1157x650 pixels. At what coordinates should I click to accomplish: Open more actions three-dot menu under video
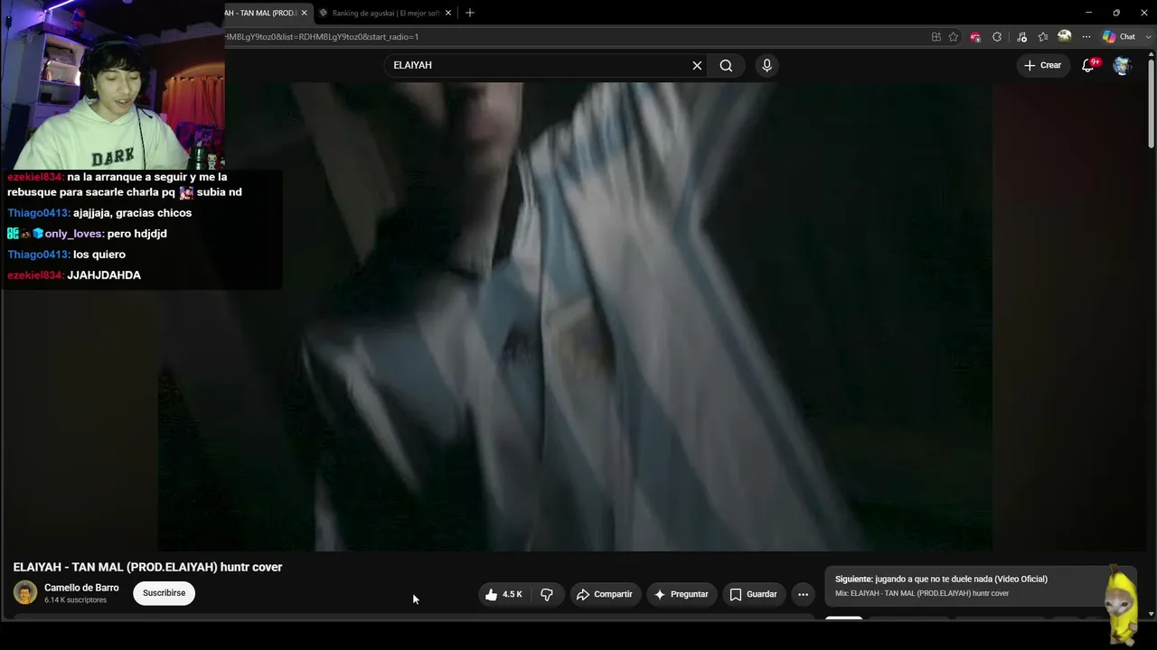[x=803, y=594]
